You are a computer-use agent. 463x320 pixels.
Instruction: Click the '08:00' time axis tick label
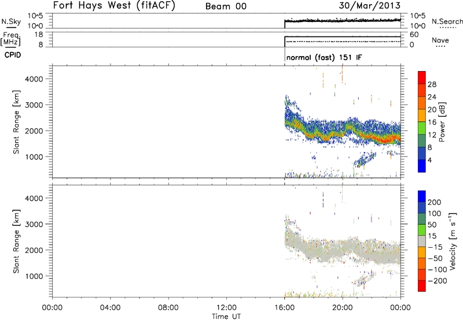[168, 308]
